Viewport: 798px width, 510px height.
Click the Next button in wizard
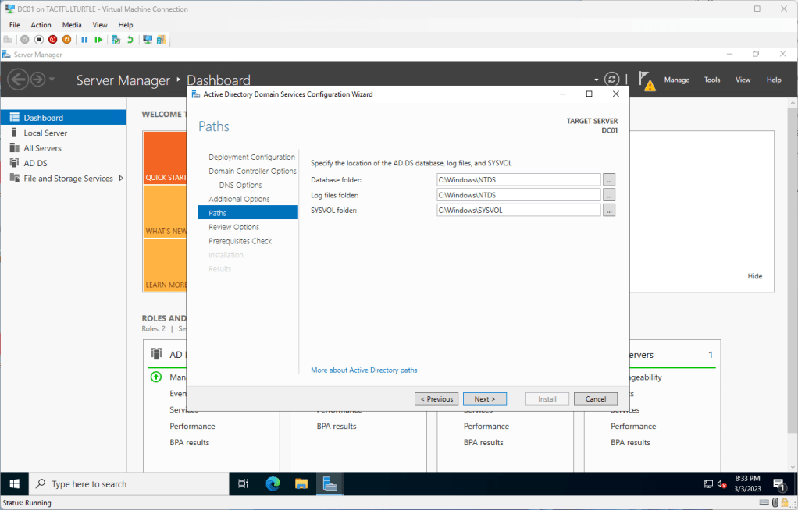[x=484, y=398]
